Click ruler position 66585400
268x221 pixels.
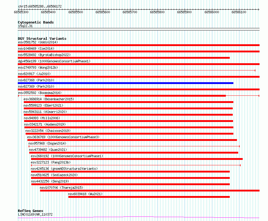[x=48, y=12]
